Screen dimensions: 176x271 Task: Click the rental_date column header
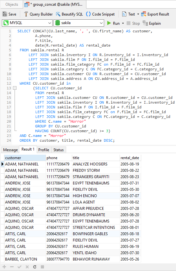130,158
